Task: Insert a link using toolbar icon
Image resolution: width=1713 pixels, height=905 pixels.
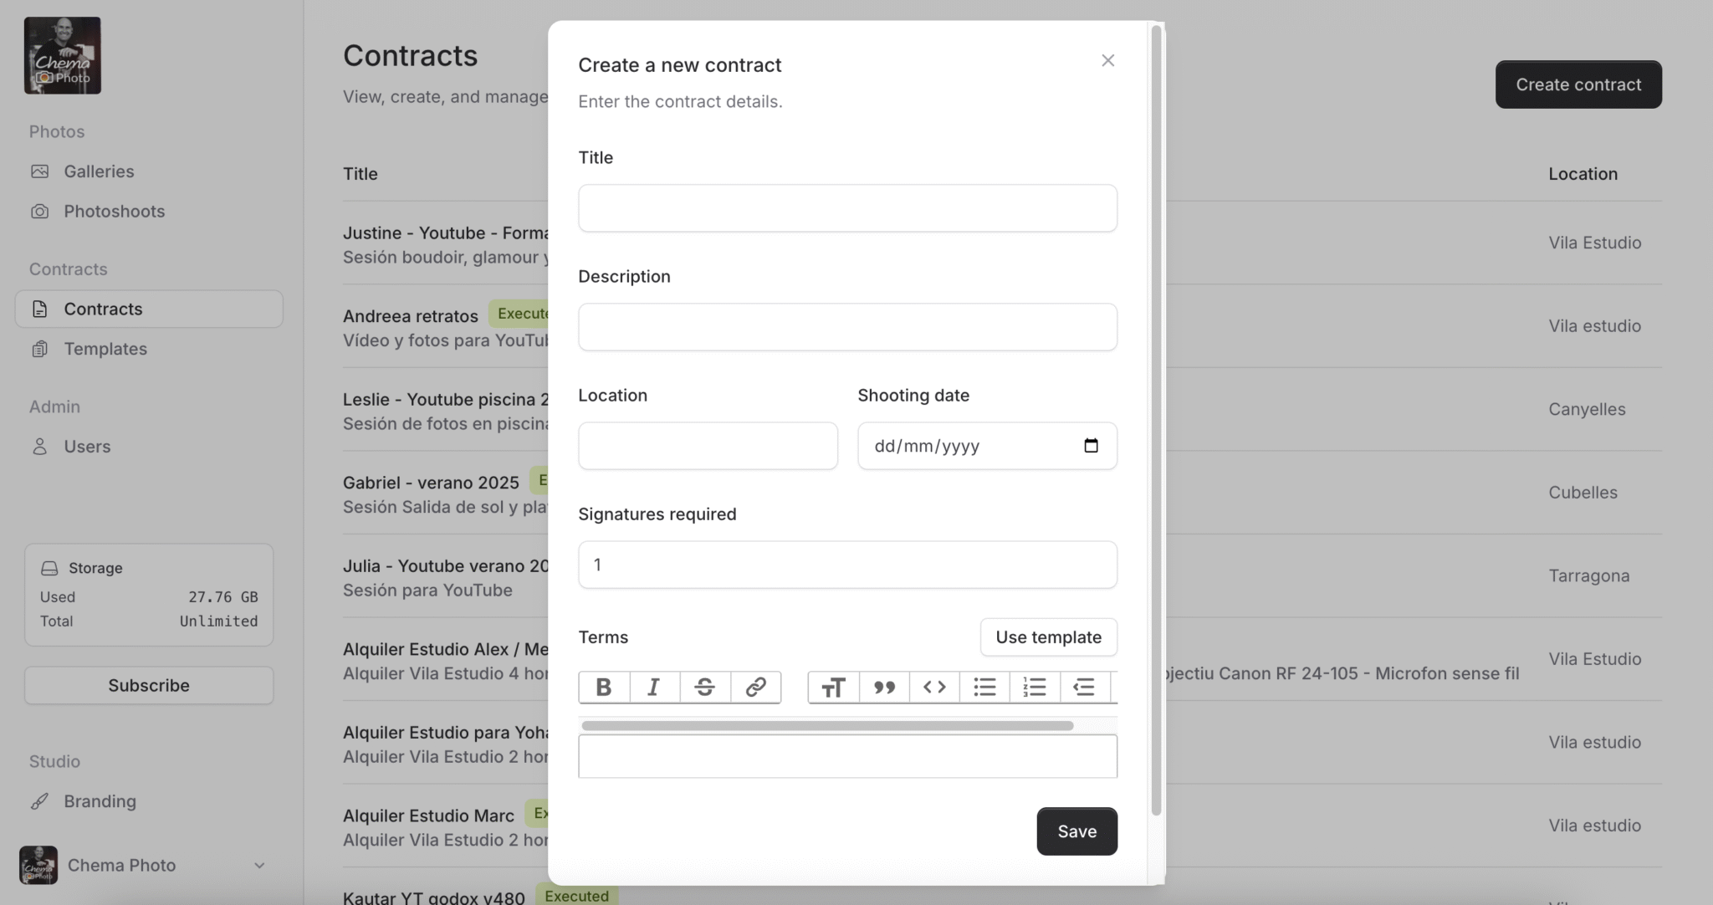Action: pyautogui.click(x=755, y=688)
